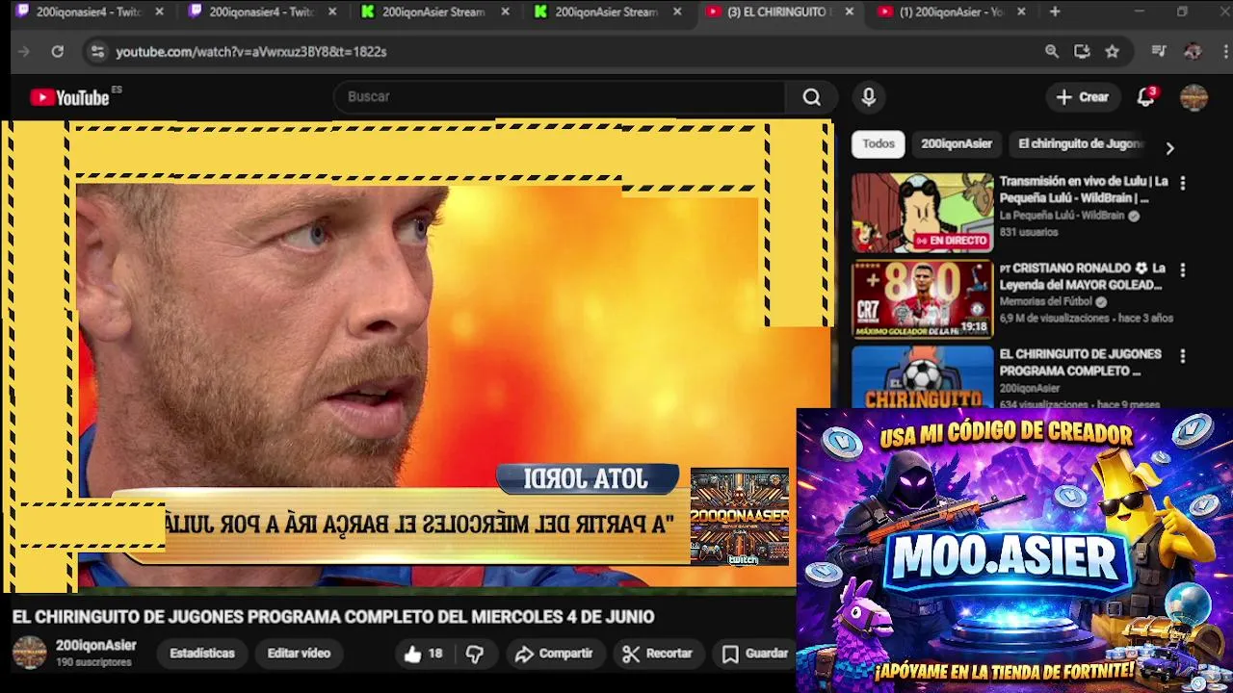Click the search magnifier button
Screen dimensions: 1233x693
click(812, 97)
